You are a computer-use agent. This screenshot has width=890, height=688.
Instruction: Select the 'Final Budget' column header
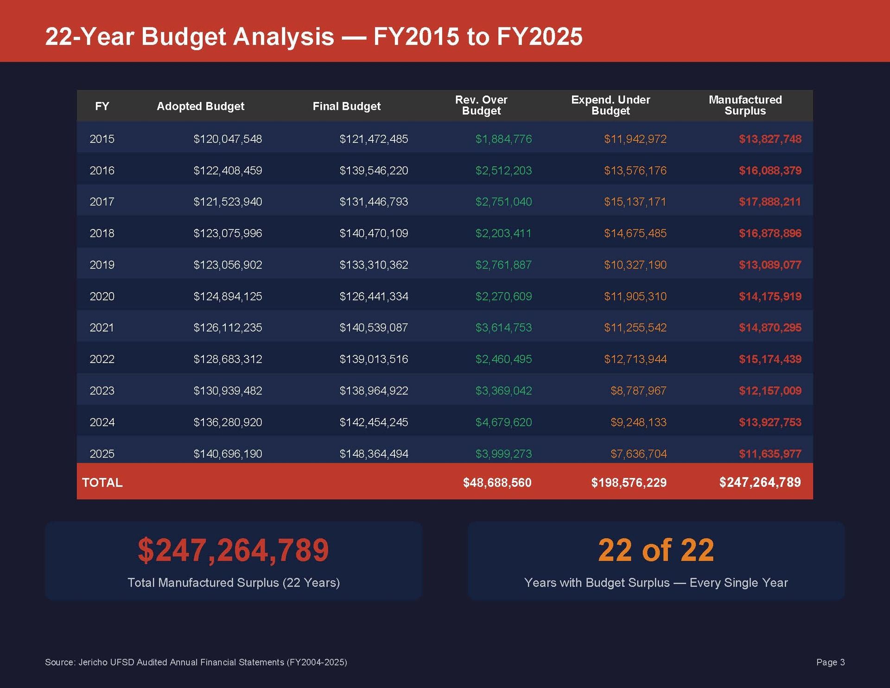pos(346,106)
